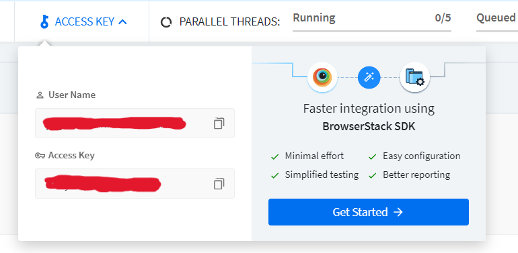Screen dimensions: 518x253
Task: Click the redacted Access Key field
Action: coord(135,183)
